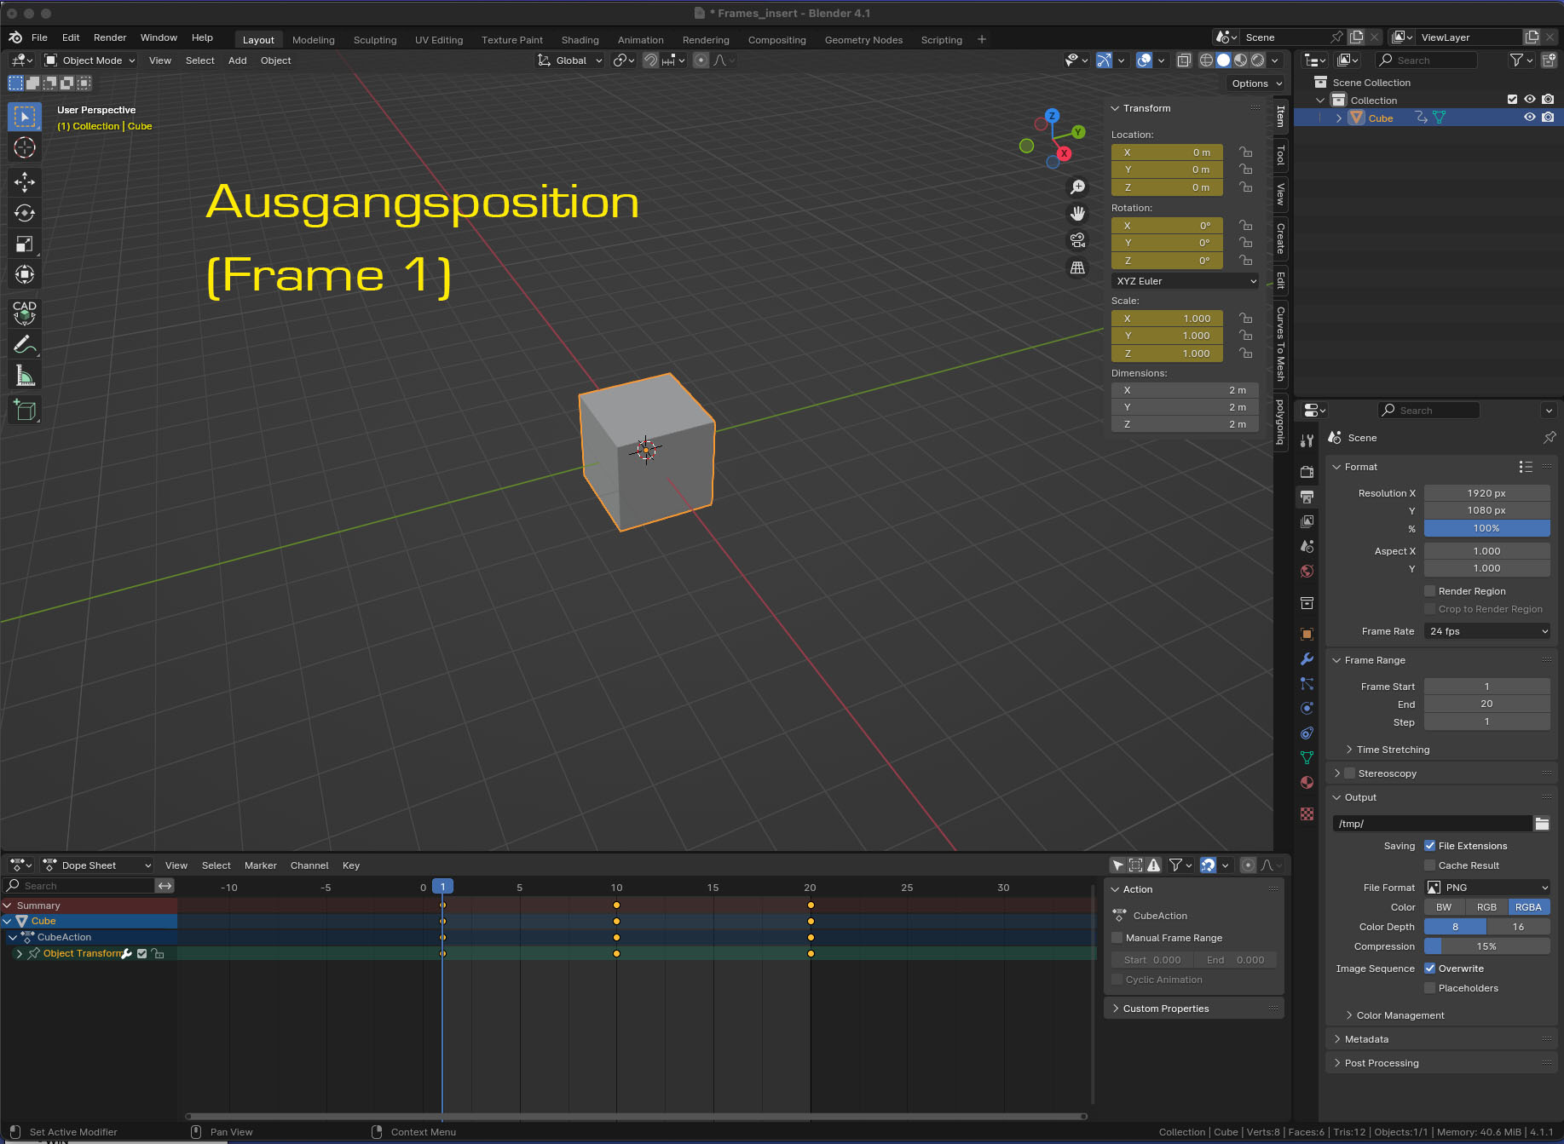This screenshot has height=1144, width=1564.
Task: Adjust the Resolution 100% slider
Action: pyautogui.click(x=1487, y=528)
